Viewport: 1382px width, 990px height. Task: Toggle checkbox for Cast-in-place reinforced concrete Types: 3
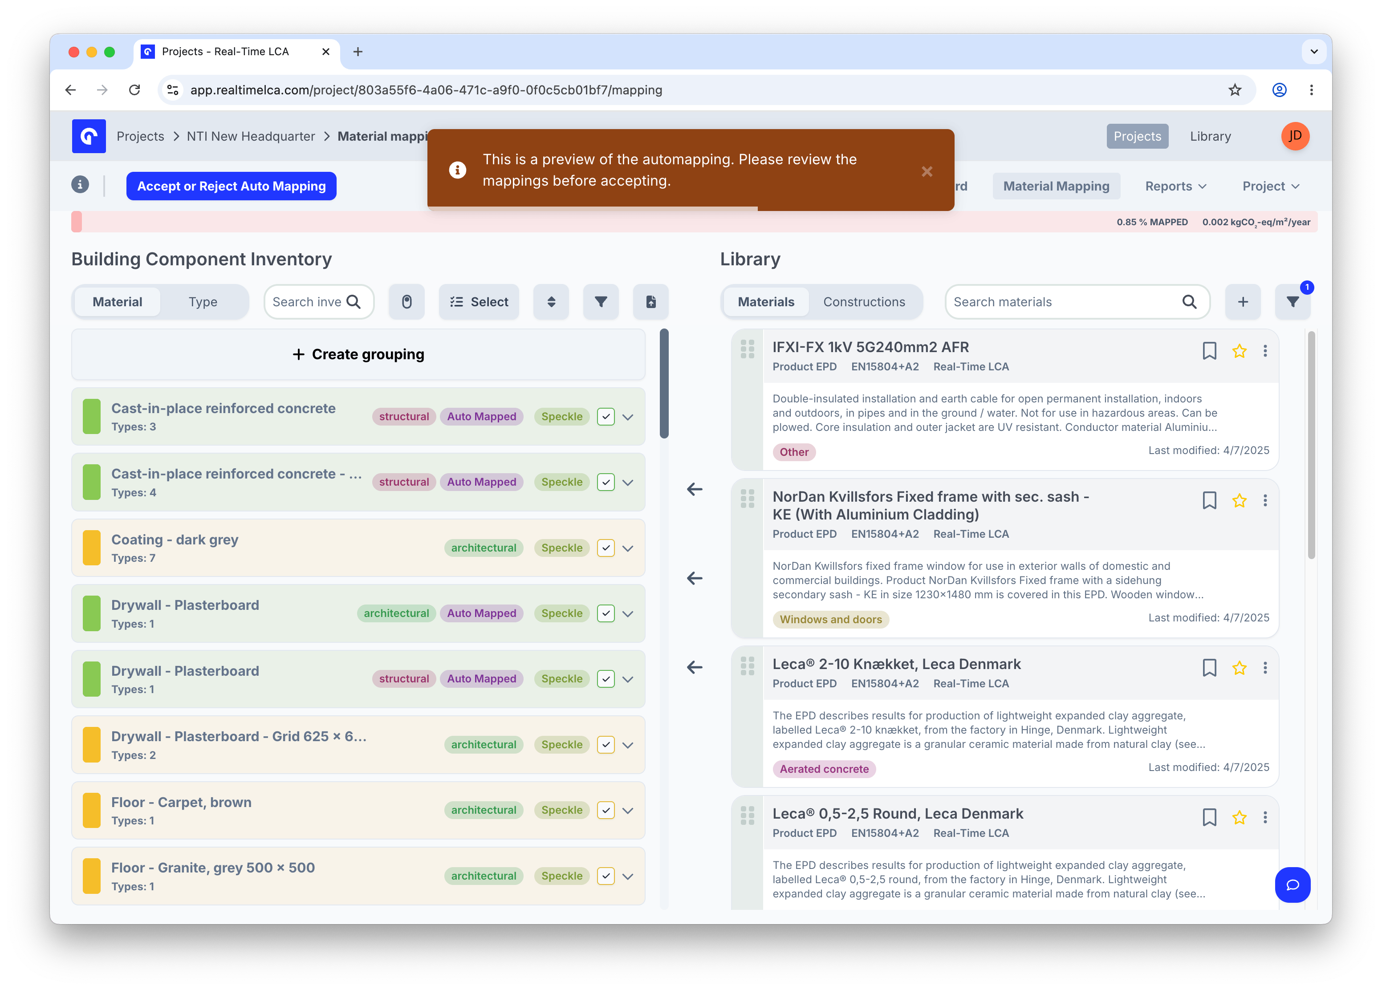[606, 417]
